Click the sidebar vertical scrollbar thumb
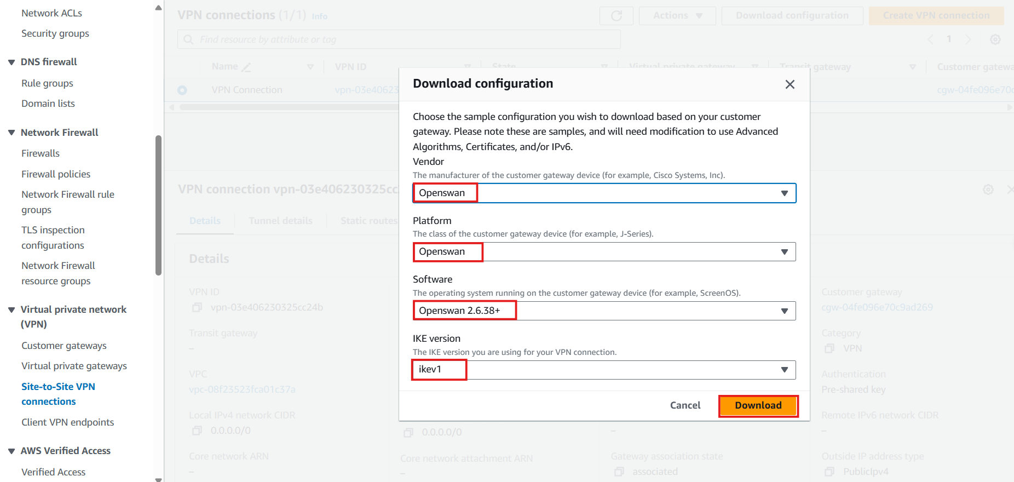Image resolution: width=1014 pixels, height=482 pixels. (159, 205)
